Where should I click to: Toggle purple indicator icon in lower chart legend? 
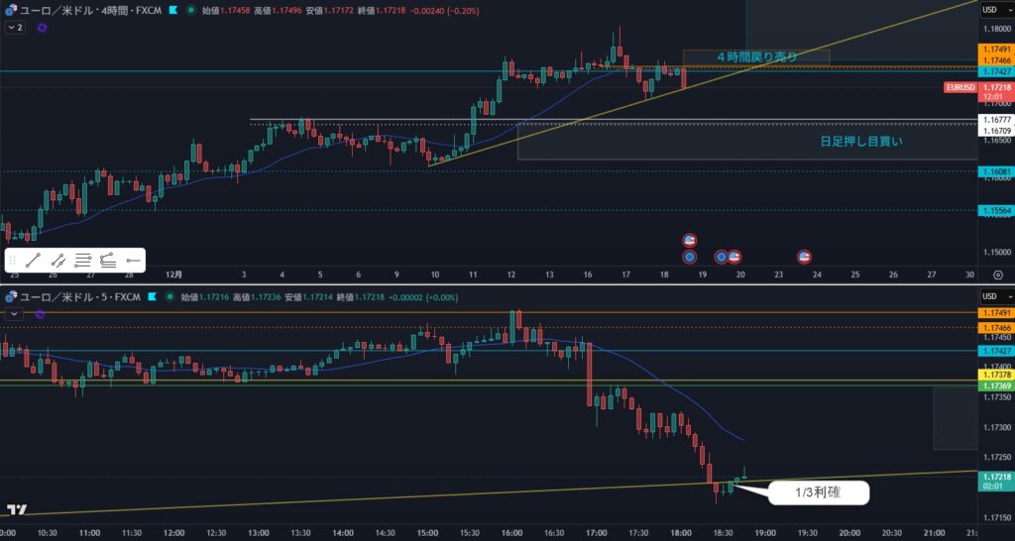pos(40,314)
